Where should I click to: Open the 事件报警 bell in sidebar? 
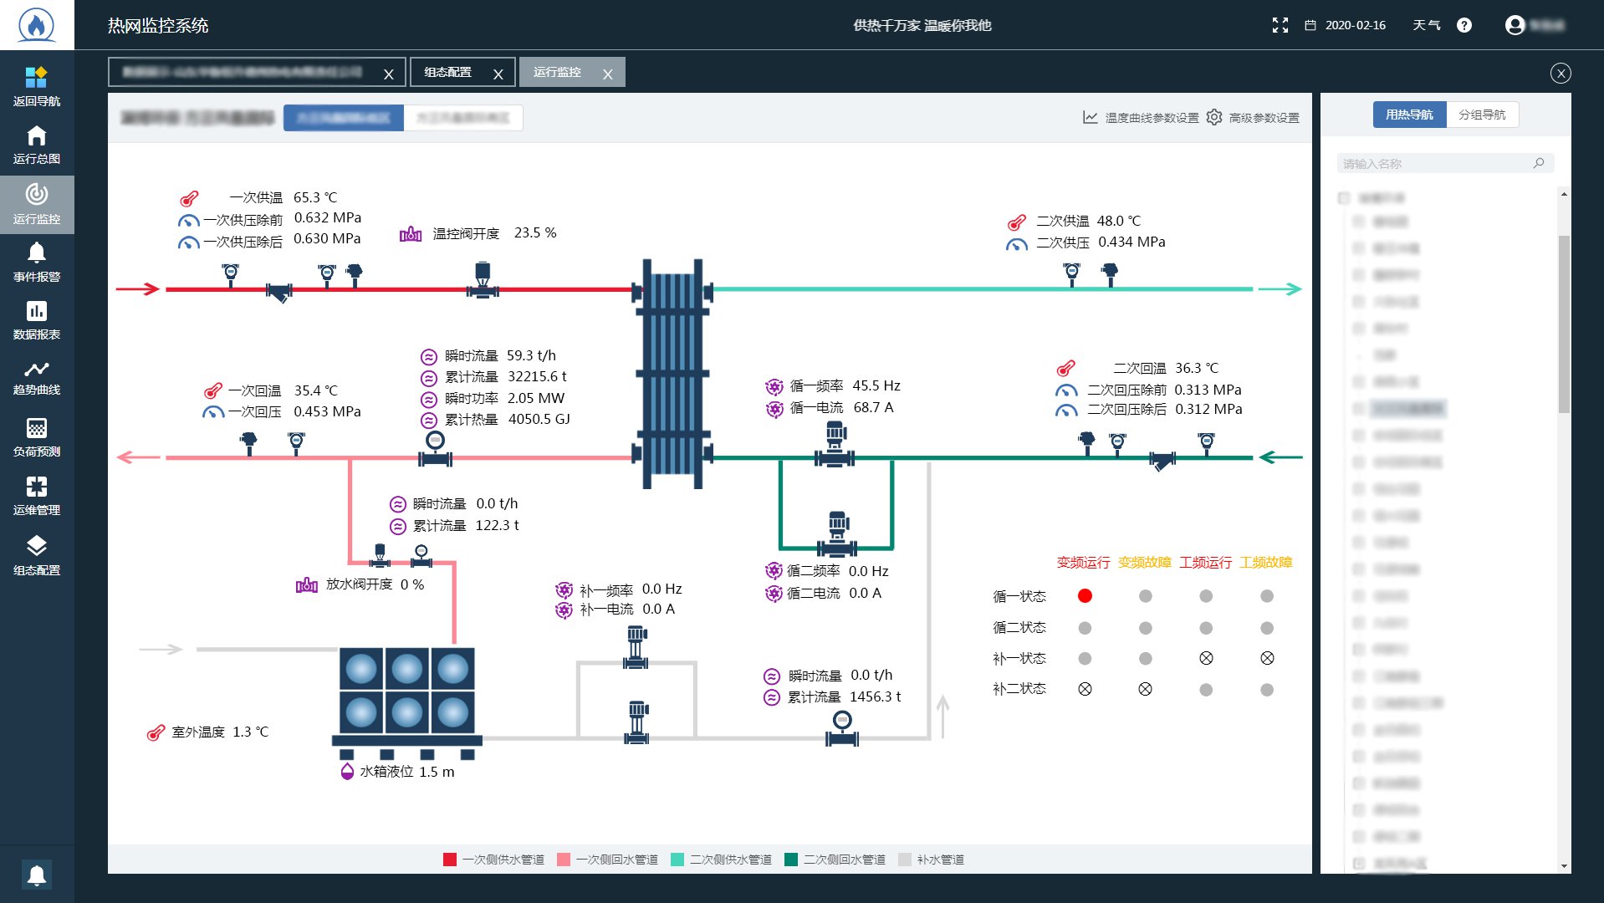click(x=36, y=262)
